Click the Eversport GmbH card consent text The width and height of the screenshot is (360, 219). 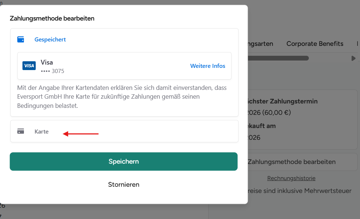point(122,96)
